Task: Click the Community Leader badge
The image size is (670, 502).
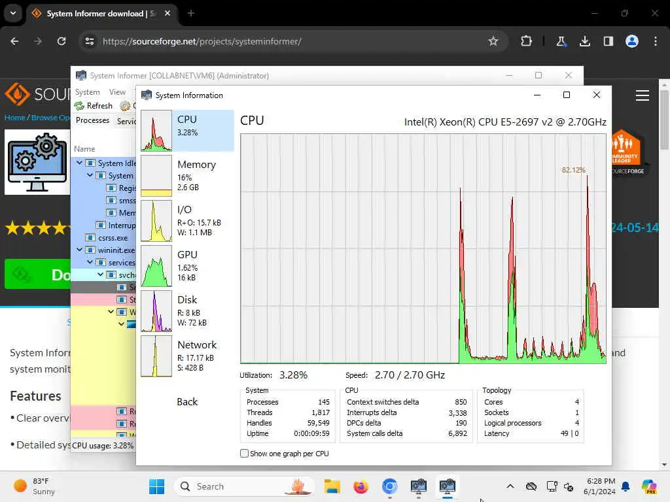Action: (627, 153)
